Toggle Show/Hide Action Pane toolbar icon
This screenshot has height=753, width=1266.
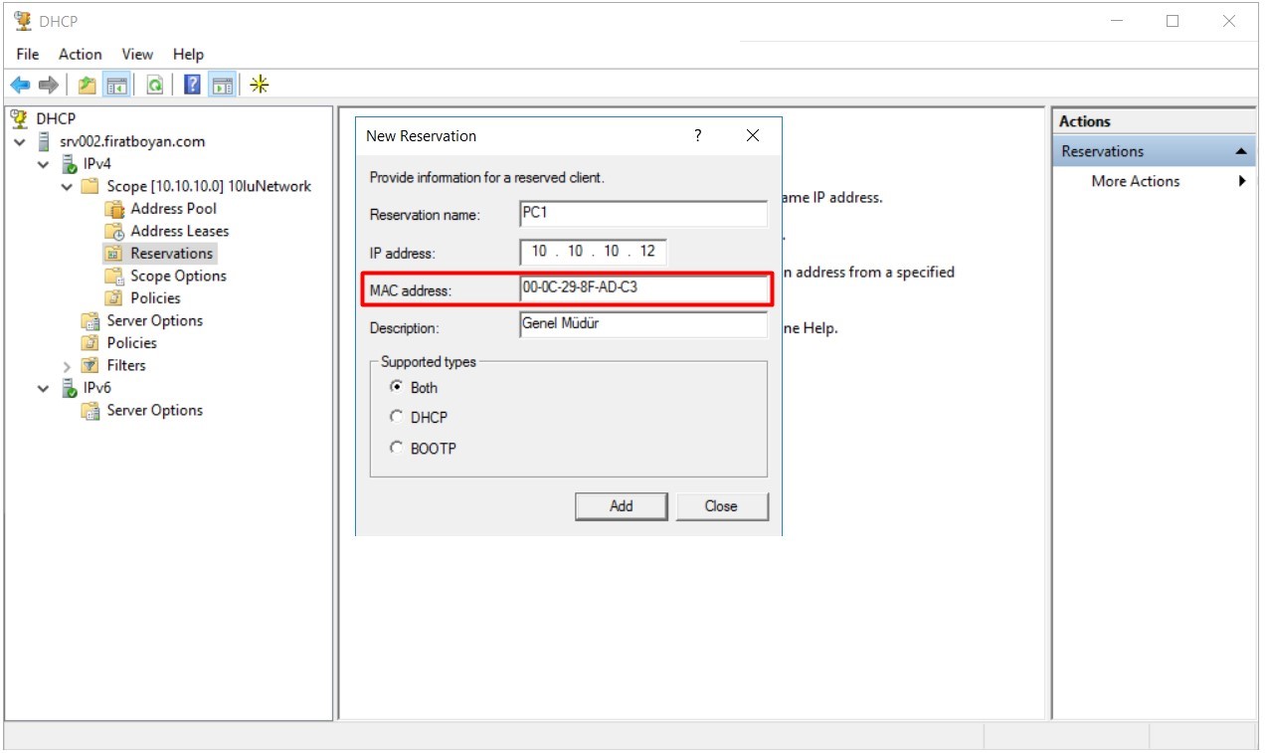pyautogui.click(x=222, y=86)
